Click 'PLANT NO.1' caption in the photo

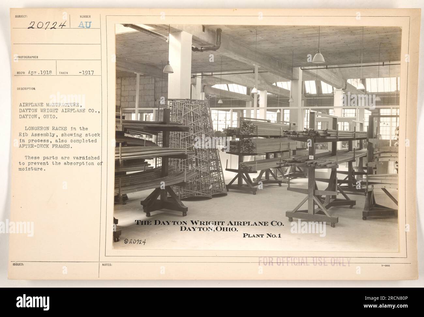coord(262,236)
